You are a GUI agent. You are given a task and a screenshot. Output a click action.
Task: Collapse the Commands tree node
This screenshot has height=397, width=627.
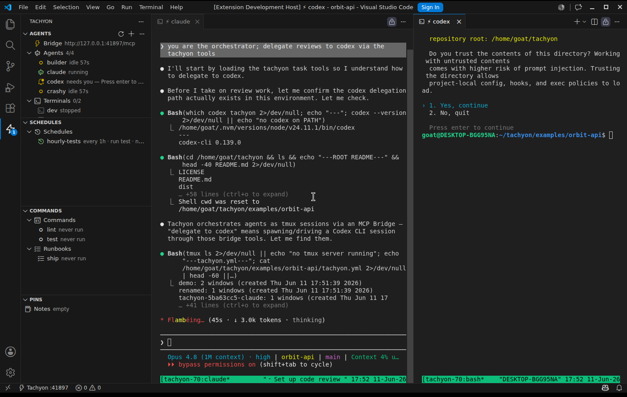29,220
